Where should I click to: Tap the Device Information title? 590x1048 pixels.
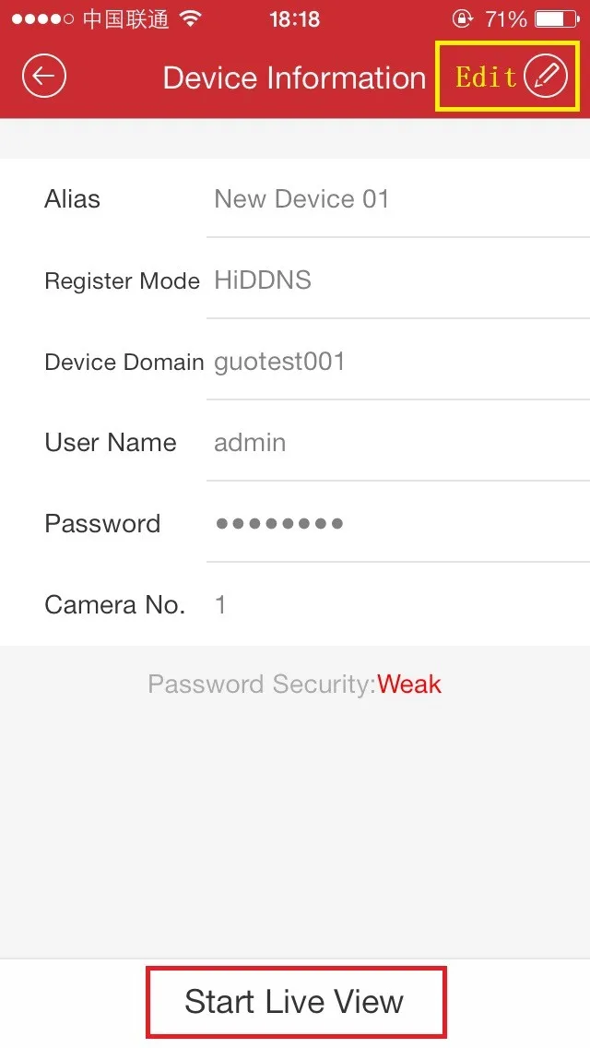point(294,77)
